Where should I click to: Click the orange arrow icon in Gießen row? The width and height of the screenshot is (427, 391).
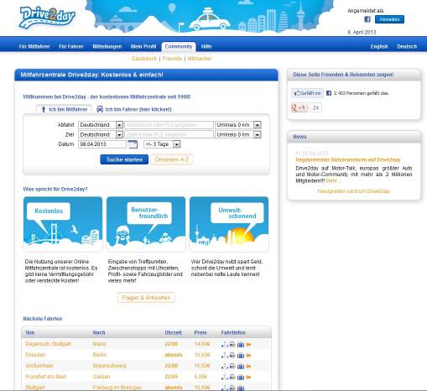click(x=248, y=377)
